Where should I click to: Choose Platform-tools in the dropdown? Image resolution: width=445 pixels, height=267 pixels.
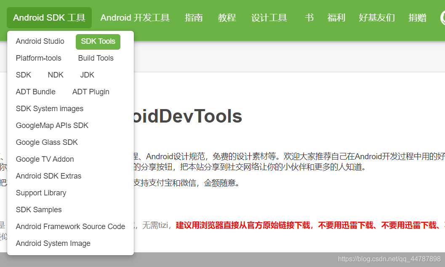click(39, 58)
